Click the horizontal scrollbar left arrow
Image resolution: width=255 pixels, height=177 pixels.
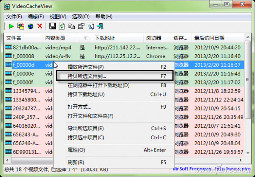coord(7,160)
